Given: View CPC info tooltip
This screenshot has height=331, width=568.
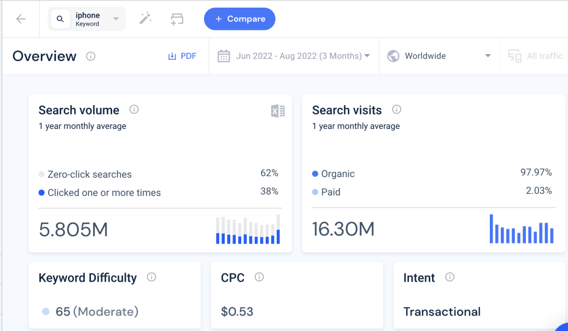Looking at the screenshot, I should (x=259, y=277).
